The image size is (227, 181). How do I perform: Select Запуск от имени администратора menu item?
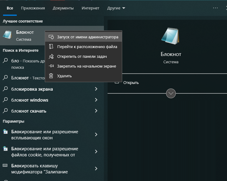[87, 37]
